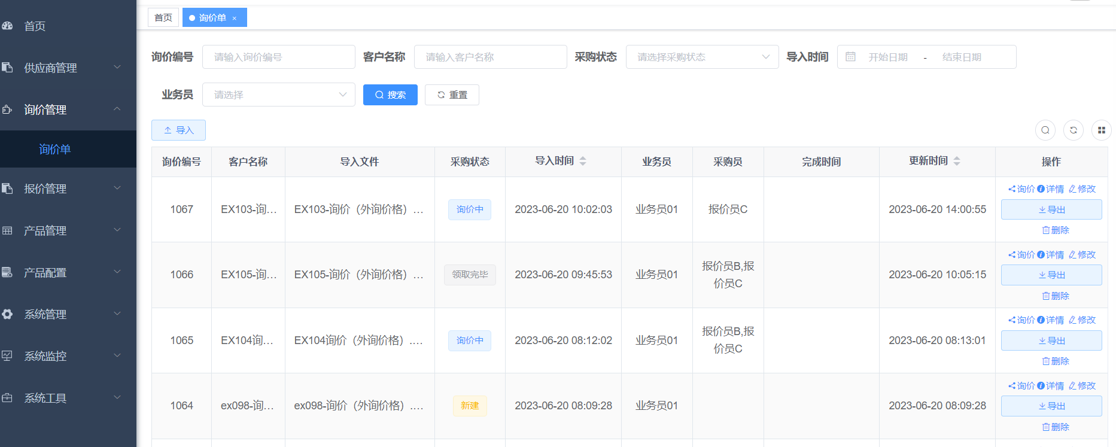The width and height of the screenshot is (1116, 447).
Task: Open 详情 for row 1067
Action: point(1051,188)
